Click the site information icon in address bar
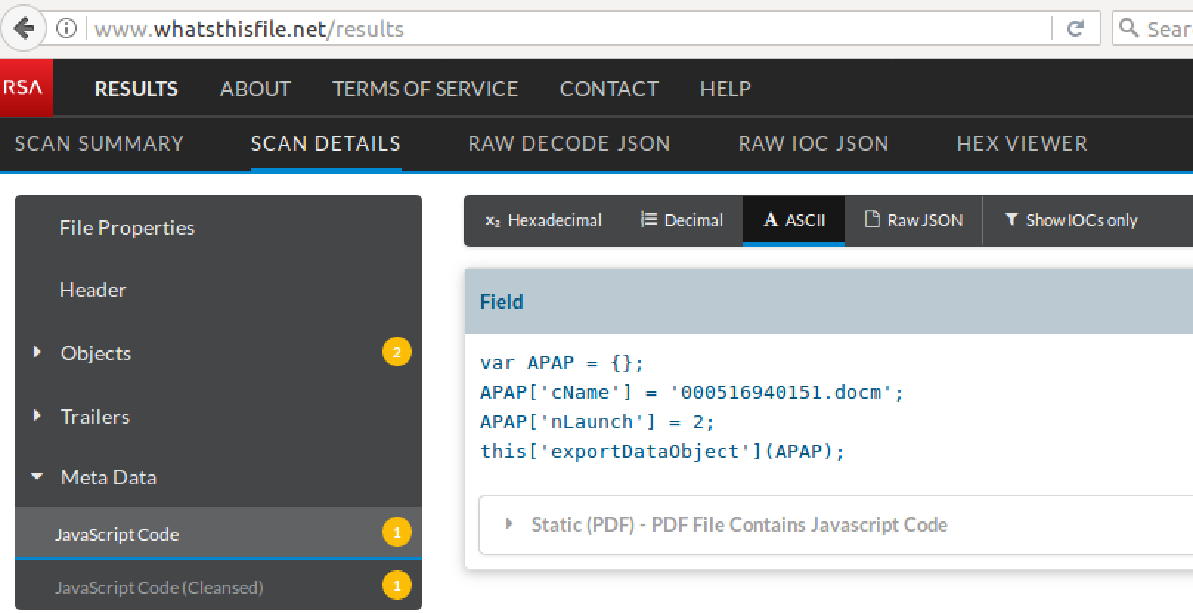Viewport: 1193px width, 613px height. [x=66, y=29]
